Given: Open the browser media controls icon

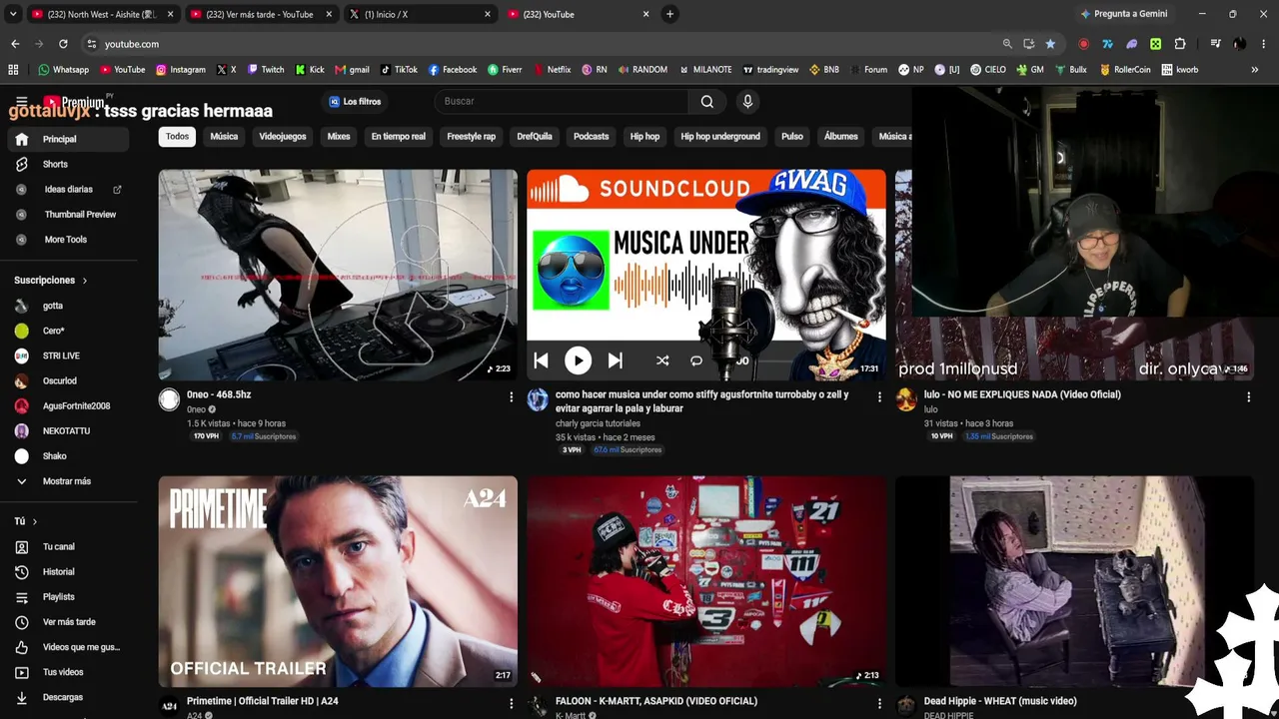Looking at the screenshot, I should coord(1215,44).
